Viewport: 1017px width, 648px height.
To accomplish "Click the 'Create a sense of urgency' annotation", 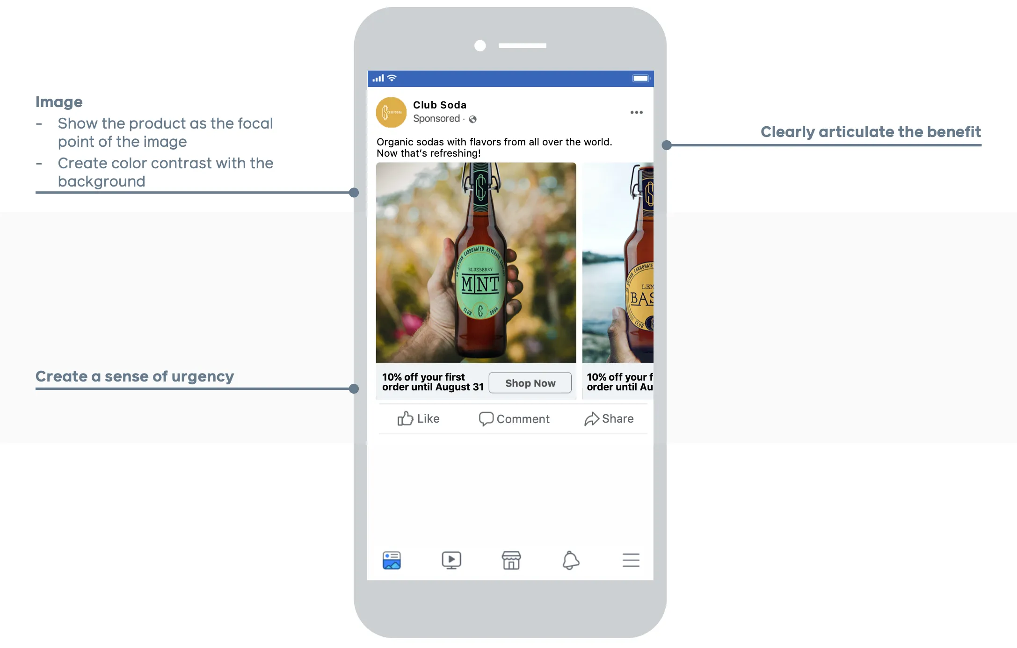I will pyautogui.click(x=135, y=376).
